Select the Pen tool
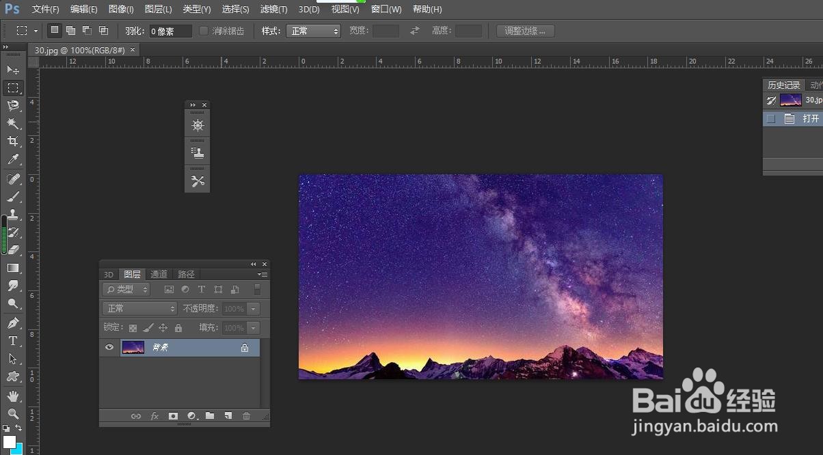 pos(13,322)
